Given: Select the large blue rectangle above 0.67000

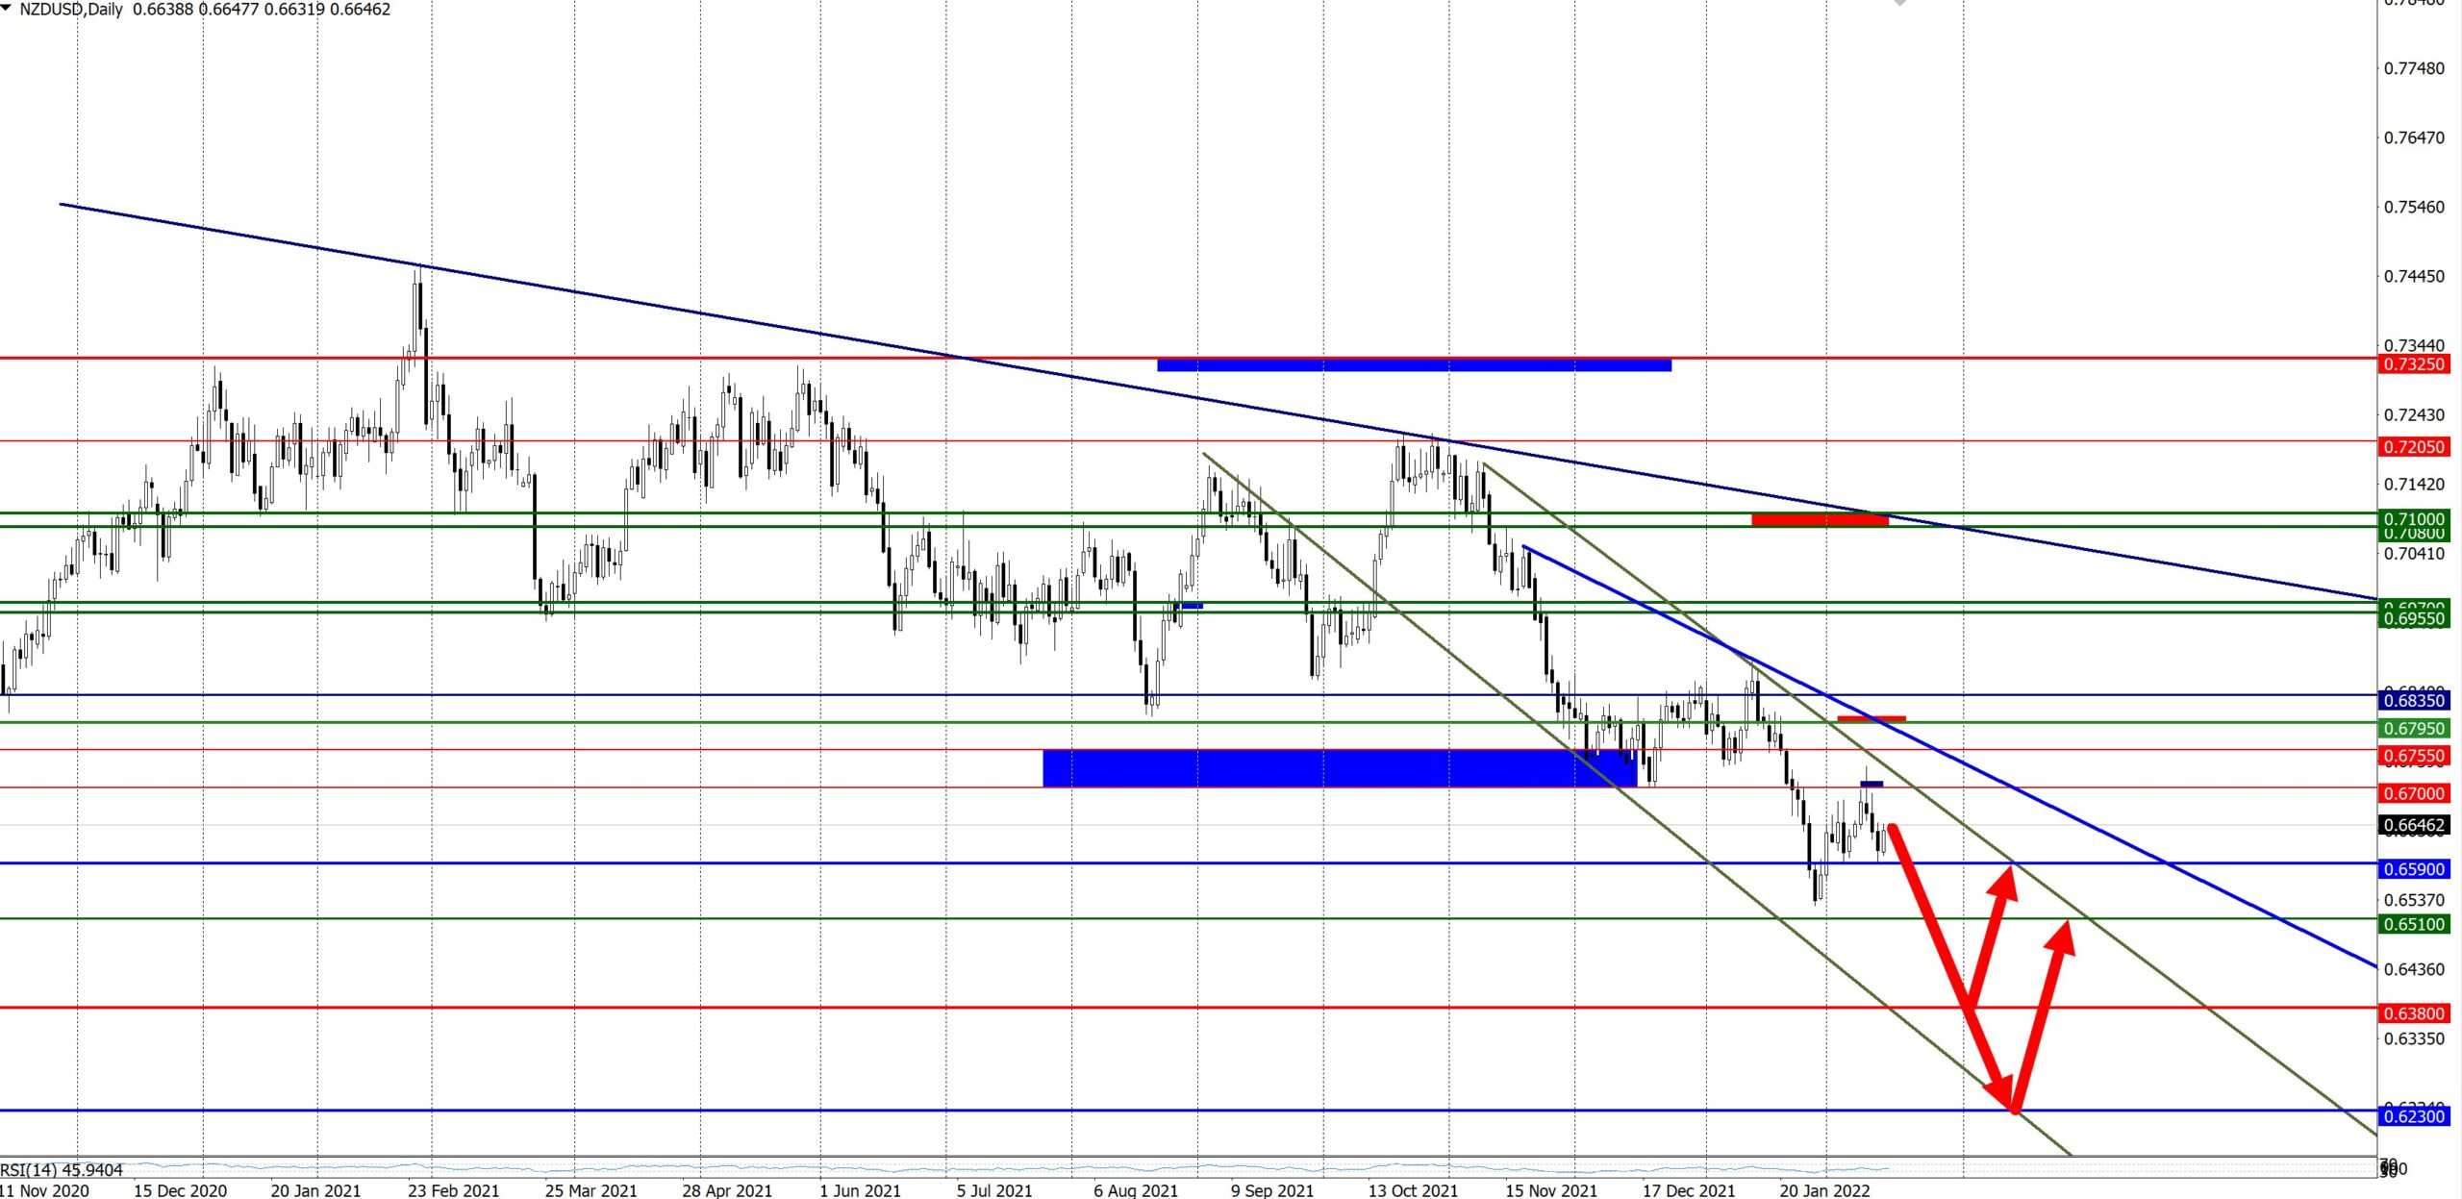Looking at the screenshot, I should (1339, 768).
